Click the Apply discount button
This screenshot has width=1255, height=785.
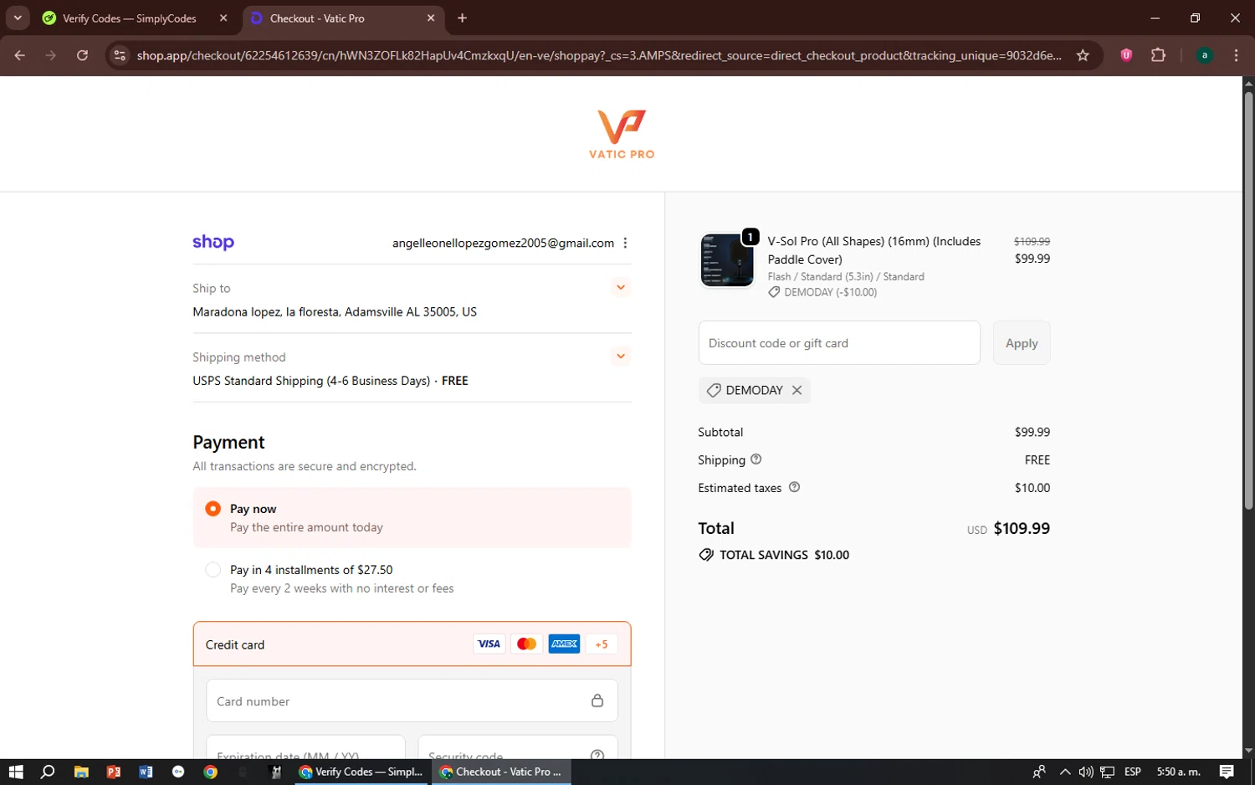click(x=1022, y=343)
